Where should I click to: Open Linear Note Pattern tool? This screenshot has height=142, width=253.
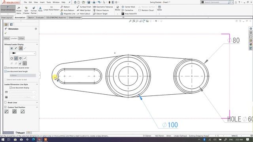click(51, 9)
